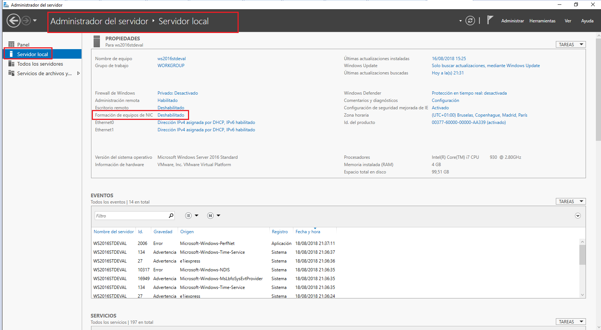Click the Back navigation arrow

pyautogui.click(x=14, y=20)
